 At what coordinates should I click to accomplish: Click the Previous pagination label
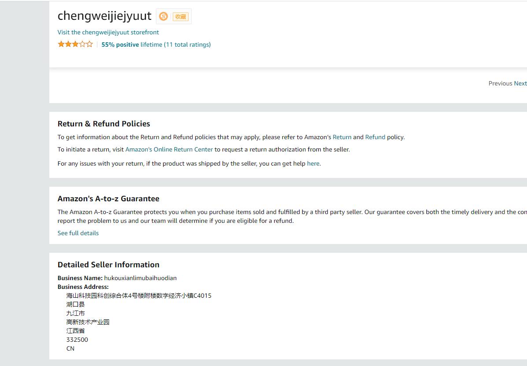click(500, 83)
